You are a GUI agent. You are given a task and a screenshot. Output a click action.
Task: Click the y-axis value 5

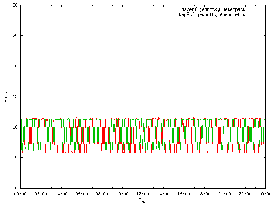pyautogui.click(x=16, y=158)
